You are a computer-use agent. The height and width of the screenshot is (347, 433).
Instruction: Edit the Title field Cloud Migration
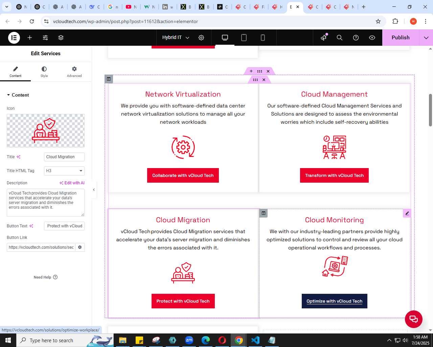point(64,157)
